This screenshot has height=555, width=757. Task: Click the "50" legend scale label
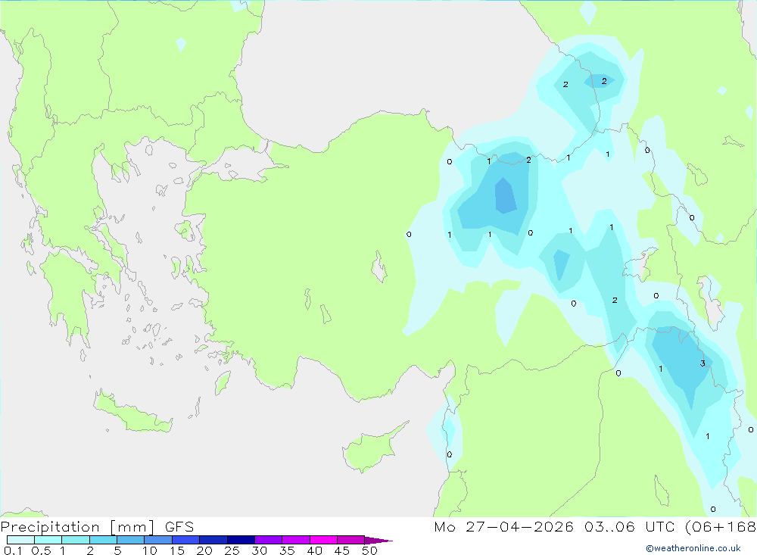click(x=369, y=550)
